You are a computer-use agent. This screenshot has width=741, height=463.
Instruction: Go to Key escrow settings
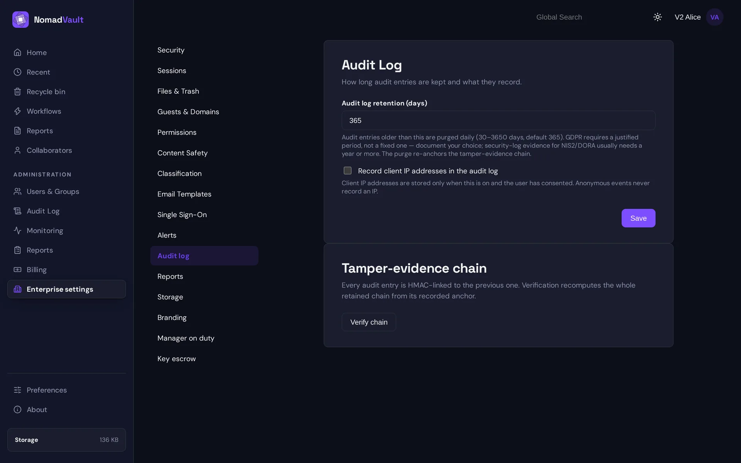(x=204, y=359)
